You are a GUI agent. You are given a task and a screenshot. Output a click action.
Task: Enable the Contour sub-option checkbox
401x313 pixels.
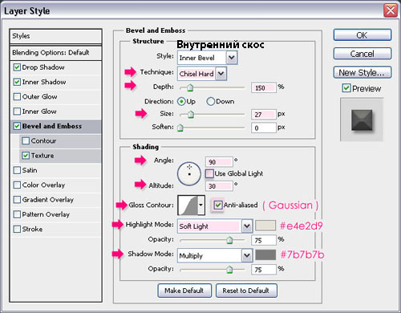point(26,140)
